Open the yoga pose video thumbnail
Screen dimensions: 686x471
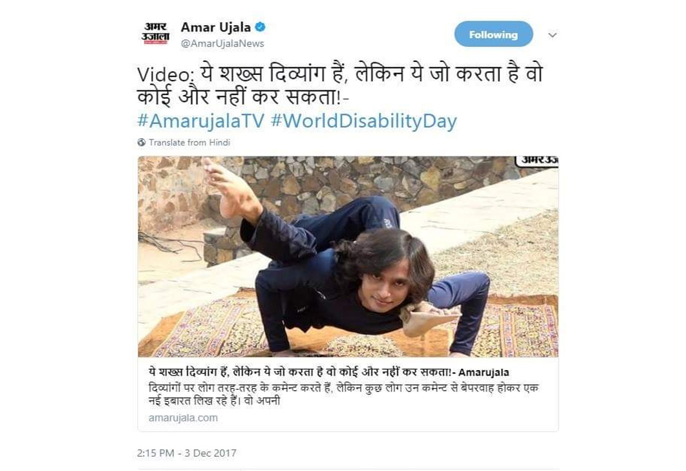click(348, 256)
